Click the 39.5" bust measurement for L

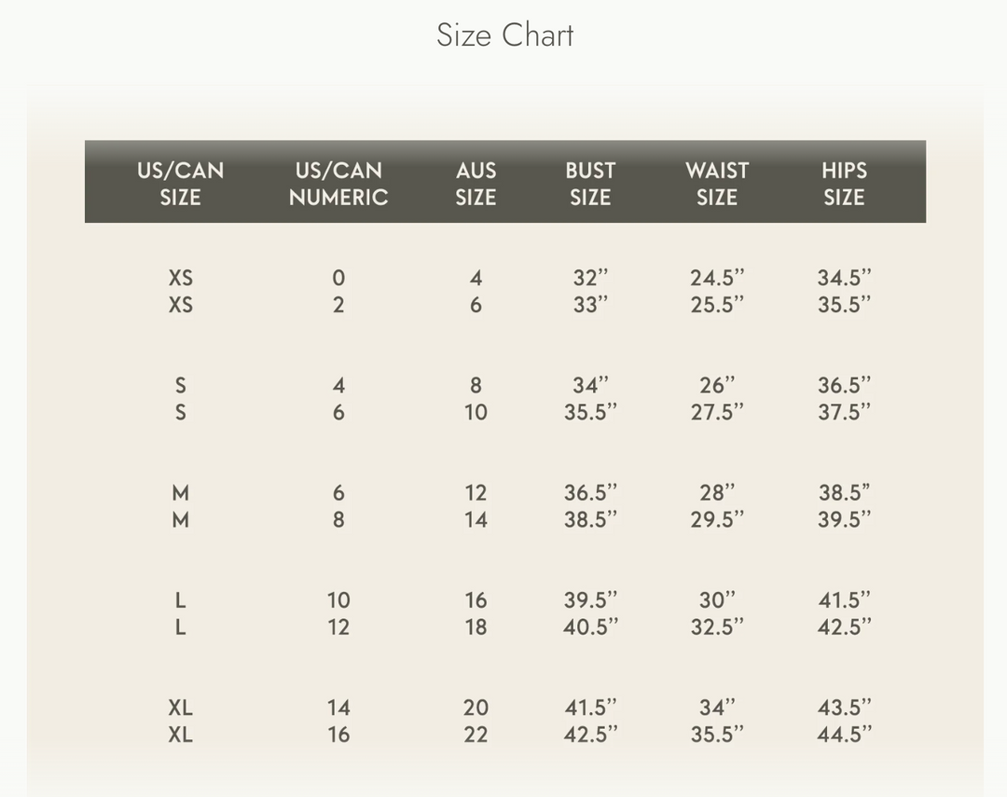coord(590,599)
